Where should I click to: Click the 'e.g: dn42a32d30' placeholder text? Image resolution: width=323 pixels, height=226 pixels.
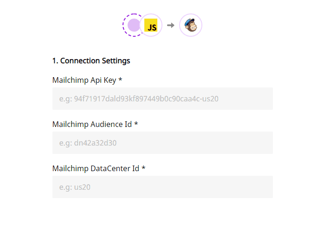pyautogui.click(x=88, y=143)
